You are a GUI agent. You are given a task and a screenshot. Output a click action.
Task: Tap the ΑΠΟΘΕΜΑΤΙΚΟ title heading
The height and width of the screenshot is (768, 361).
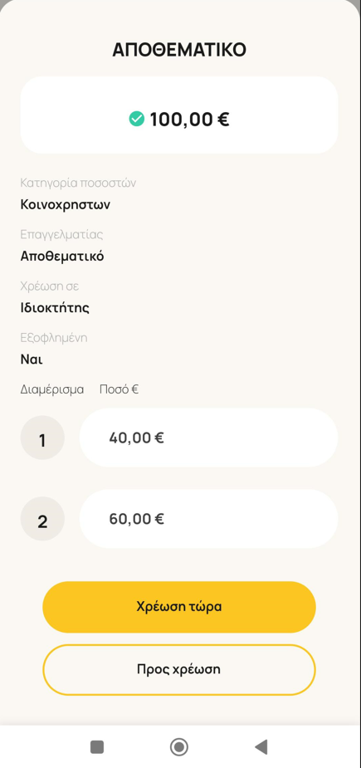click(x=179, y=50)
